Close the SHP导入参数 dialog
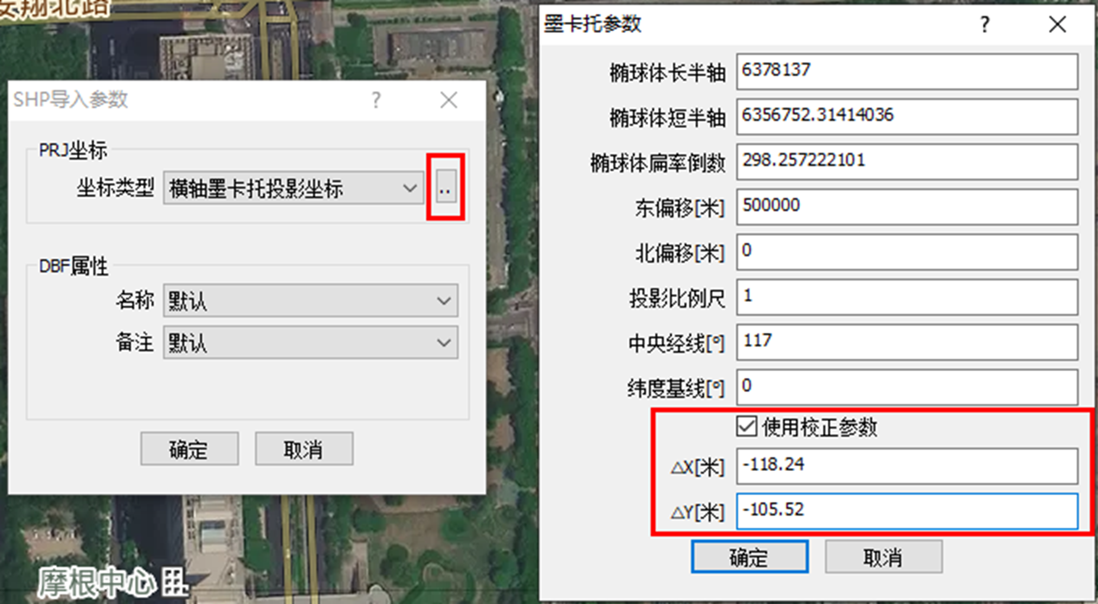Image resolution: width=1098 pixels, height=604 pixels. pos(449,100)
